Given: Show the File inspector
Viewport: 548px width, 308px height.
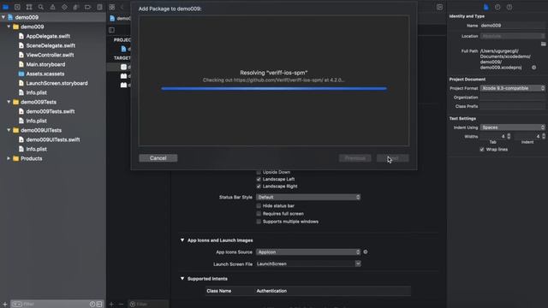Looking at the screenshot, I should click(x=485, y=7).
